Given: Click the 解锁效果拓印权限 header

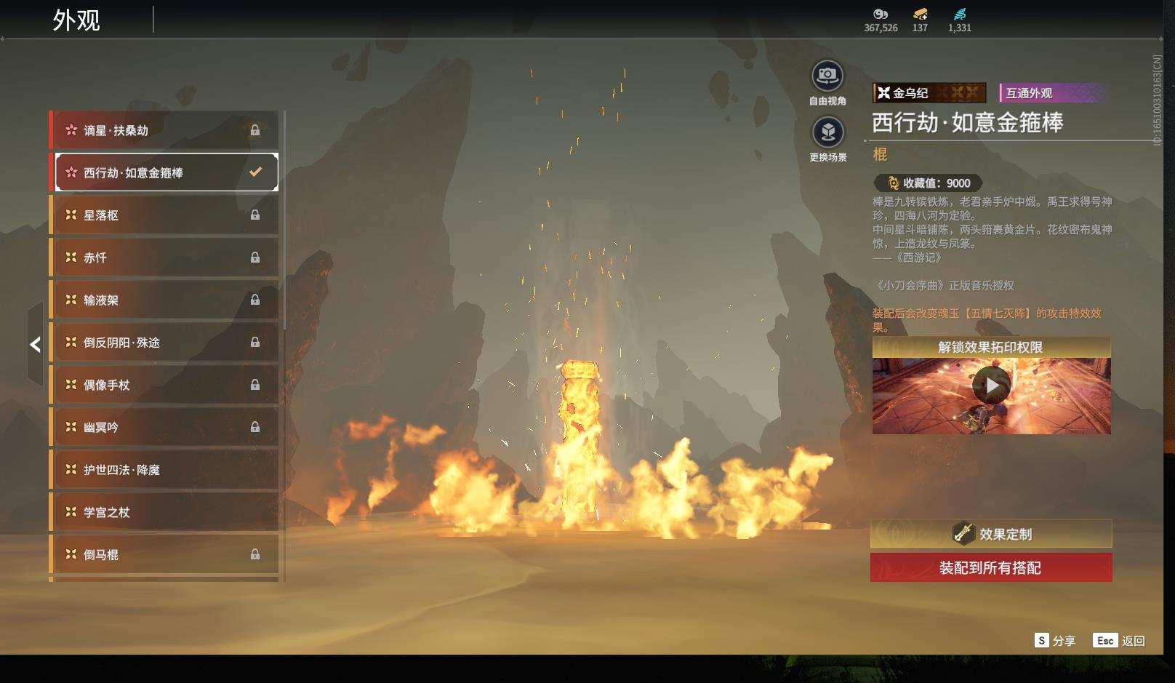Looking at the screenshot, I should pos(991,347).
